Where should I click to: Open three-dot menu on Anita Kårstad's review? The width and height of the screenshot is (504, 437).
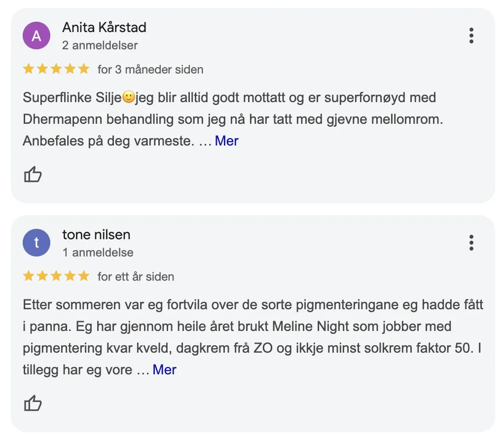point(471,36)
